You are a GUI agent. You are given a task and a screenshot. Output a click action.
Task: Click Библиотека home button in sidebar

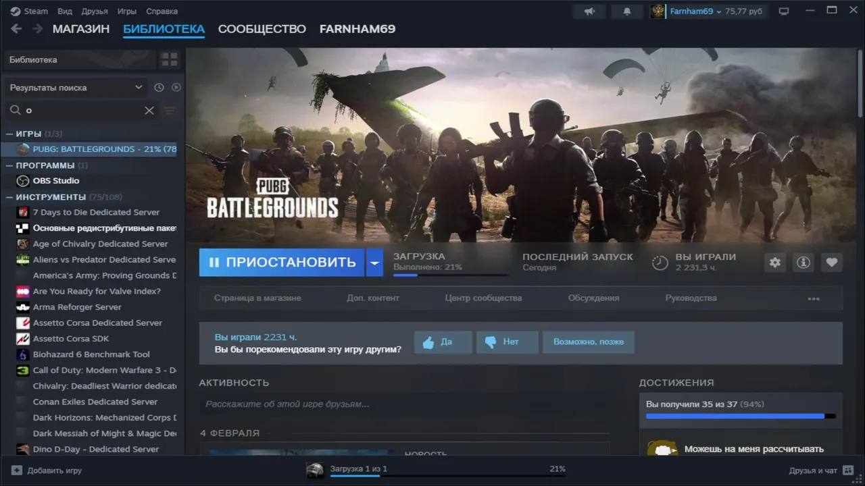coord(80,59)
